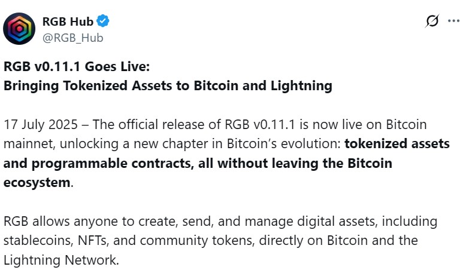This screenshot has height=276, width=466.
Task: Click the bold word "ecosystem"
Action: [x=37, y=182]
